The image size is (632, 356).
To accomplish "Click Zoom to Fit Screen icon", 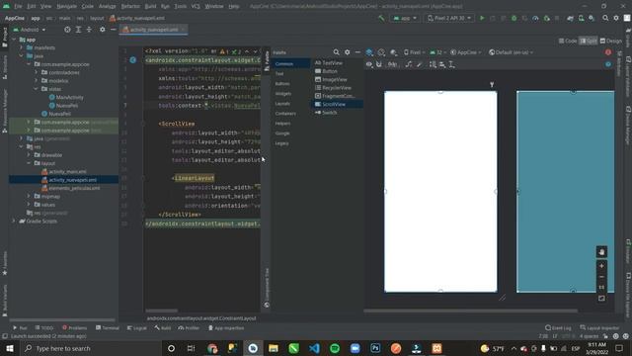I will click(x=601, y=299).
